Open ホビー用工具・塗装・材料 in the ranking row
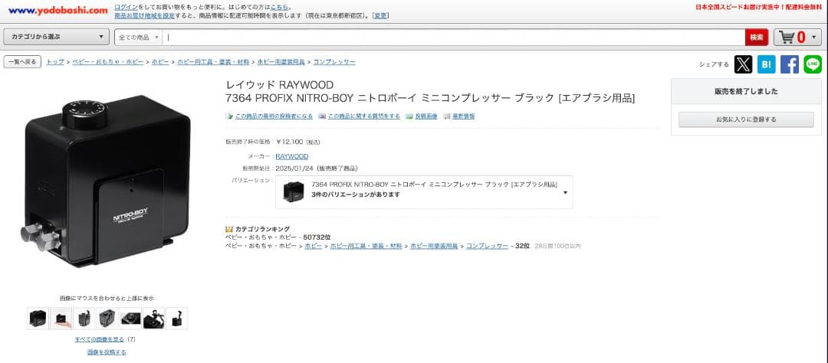This screenshot has height=363, width=828. 366,246
